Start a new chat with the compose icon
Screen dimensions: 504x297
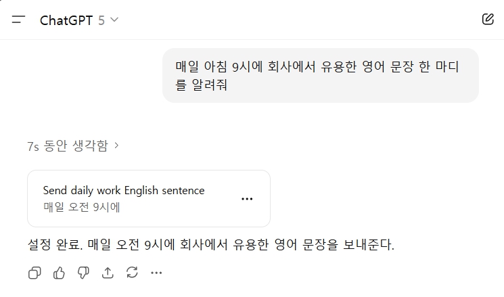488,19
